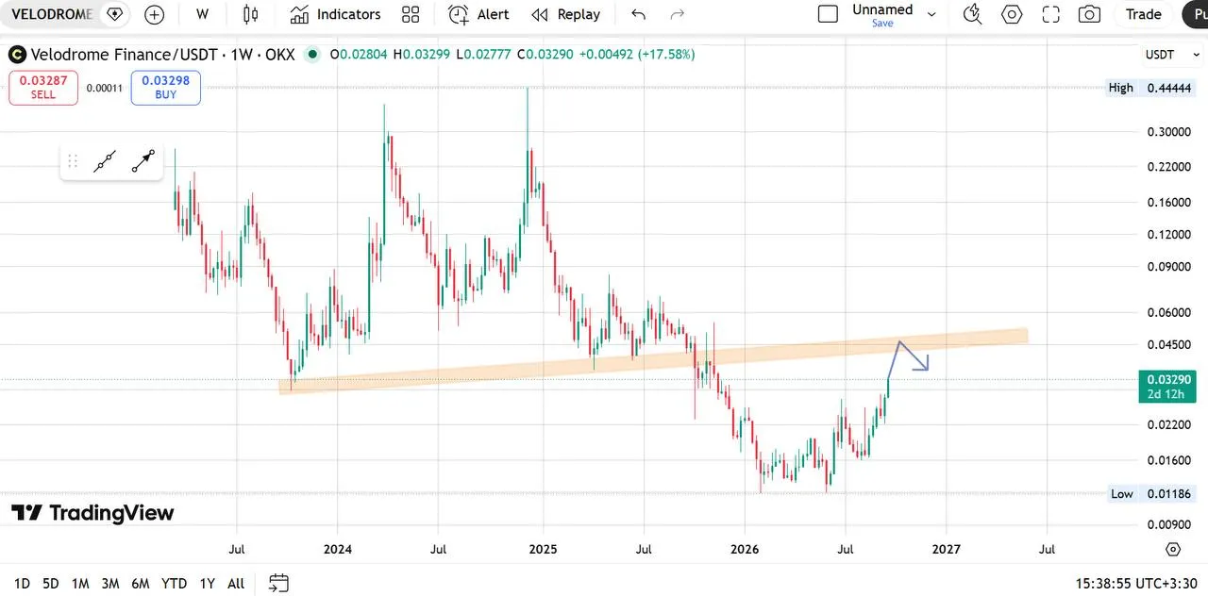Click the 0.06000 price scale label
Viewport: 1208px width, 596px height.
1168,312
